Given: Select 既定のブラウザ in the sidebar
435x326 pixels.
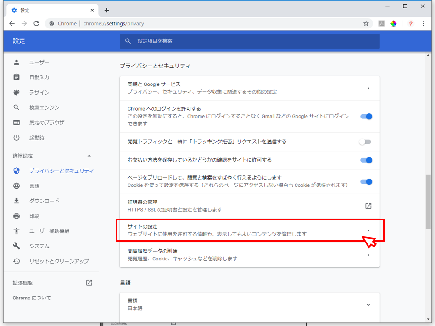Looking at the screenshot, I should point(47,123).
